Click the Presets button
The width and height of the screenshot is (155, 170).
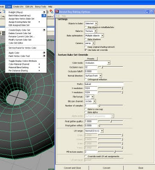point(91,59)
